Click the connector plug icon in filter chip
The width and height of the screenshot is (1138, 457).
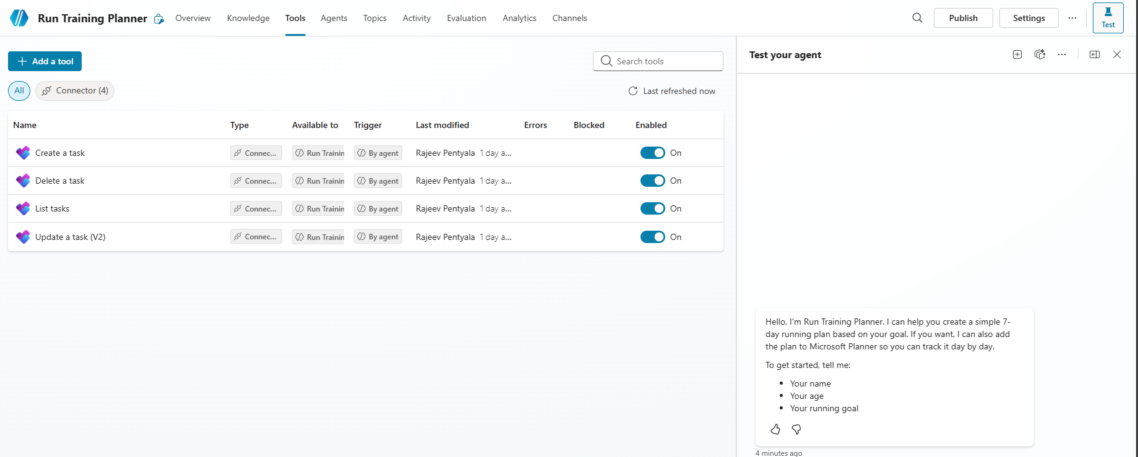[x=46, y=91]
